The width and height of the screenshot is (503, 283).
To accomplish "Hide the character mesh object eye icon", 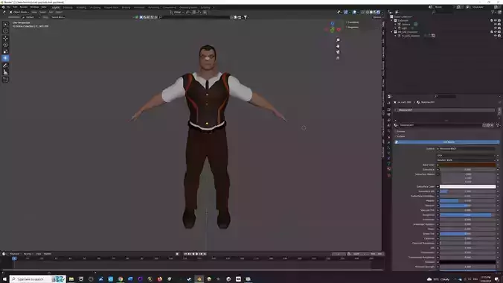I will point(496,36).
